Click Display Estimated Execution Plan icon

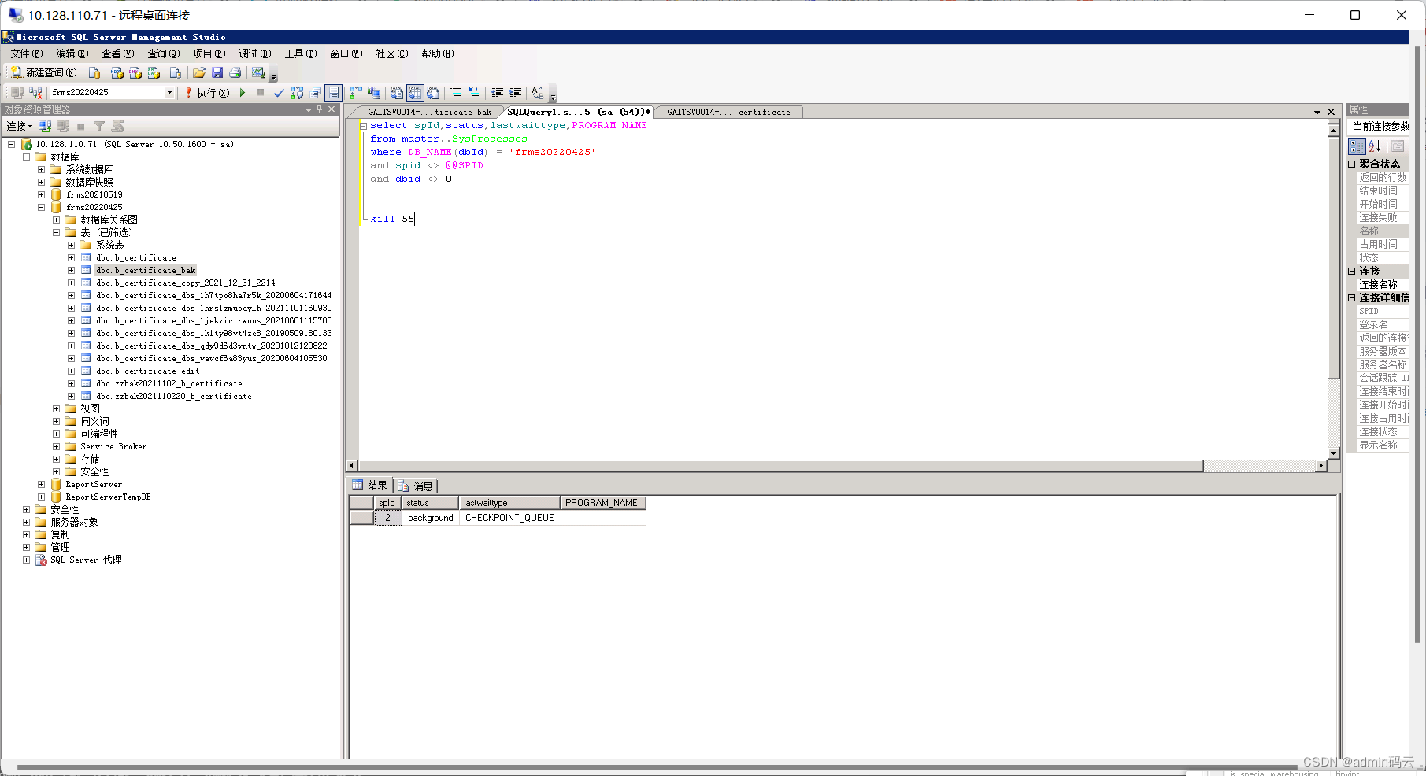point(297,93)
